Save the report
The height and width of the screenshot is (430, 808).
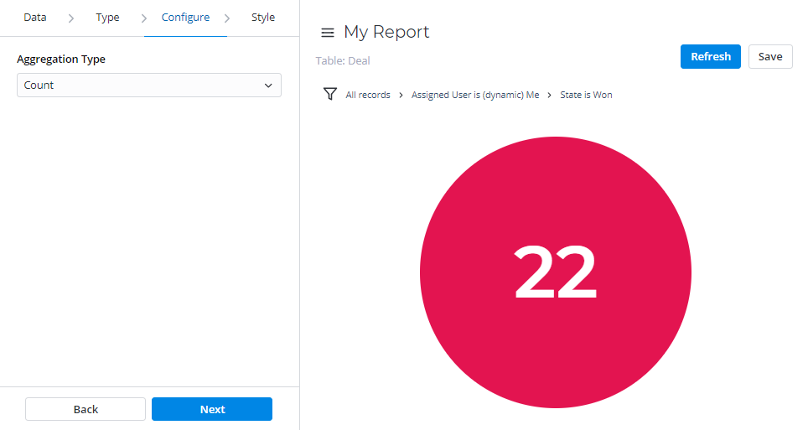[769, 57]
